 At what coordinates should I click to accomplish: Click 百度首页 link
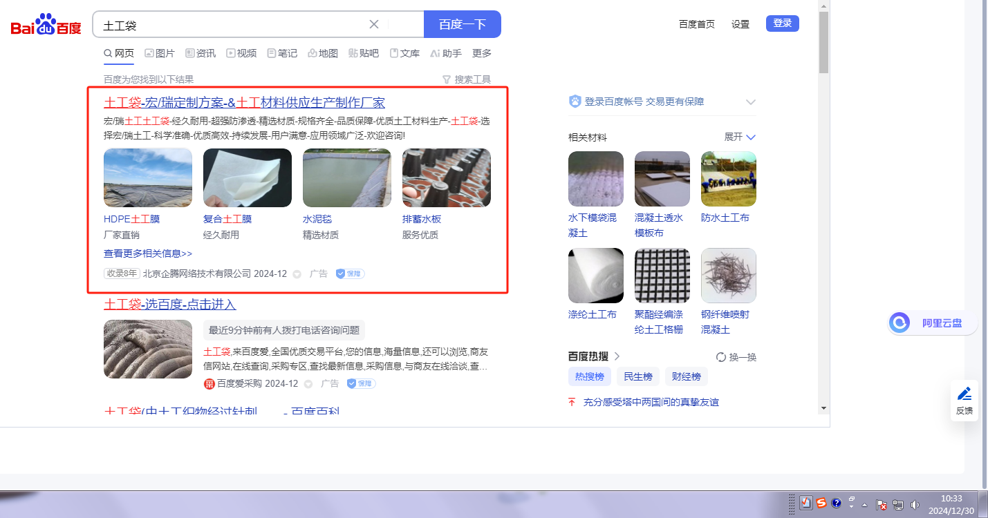tap(697, 24)
